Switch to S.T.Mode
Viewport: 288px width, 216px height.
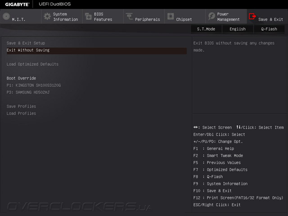coord(206,29)
